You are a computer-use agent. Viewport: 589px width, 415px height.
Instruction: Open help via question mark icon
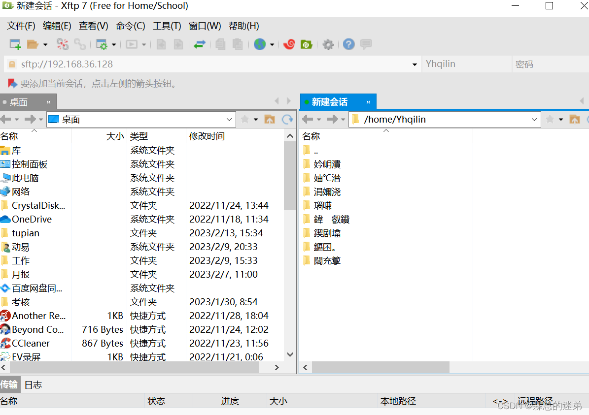348,44
